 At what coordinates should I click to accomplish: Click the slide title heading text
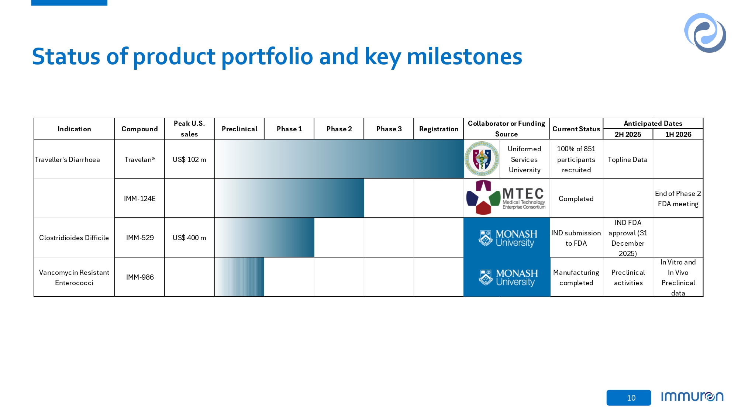pyautogui.click(x=277, y=56)
